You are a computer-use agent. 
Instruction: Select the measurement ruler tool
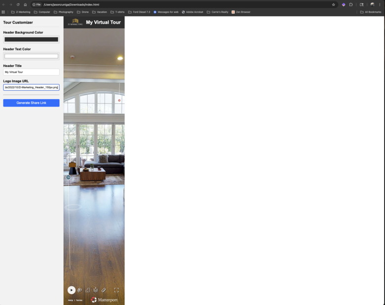[x=104, y=290]
